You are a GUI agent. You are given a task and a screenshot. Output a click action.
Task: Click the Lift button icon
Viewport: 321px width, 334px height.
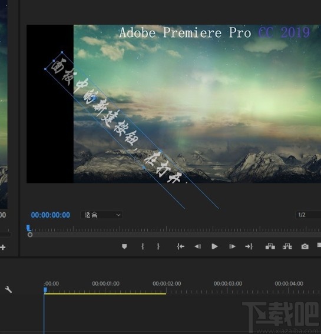coord(270,246)
